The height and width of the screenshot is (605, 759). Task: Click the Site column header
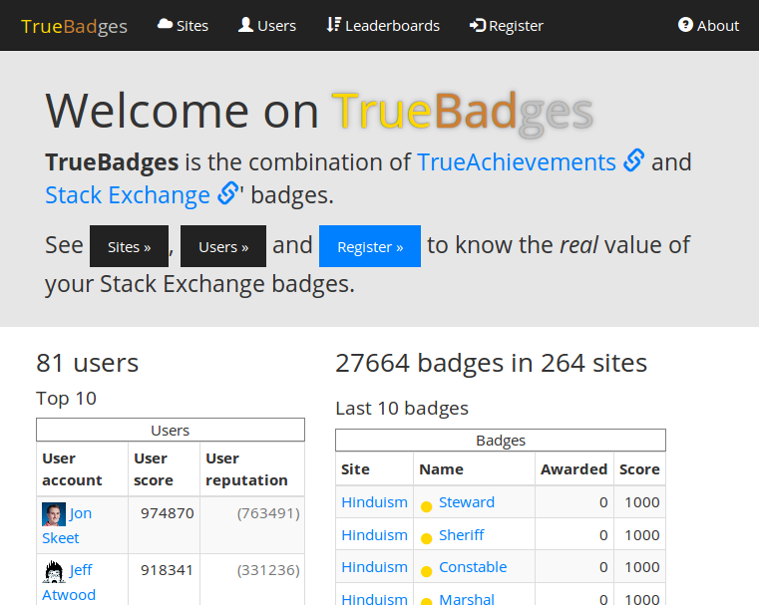[375, 469]
